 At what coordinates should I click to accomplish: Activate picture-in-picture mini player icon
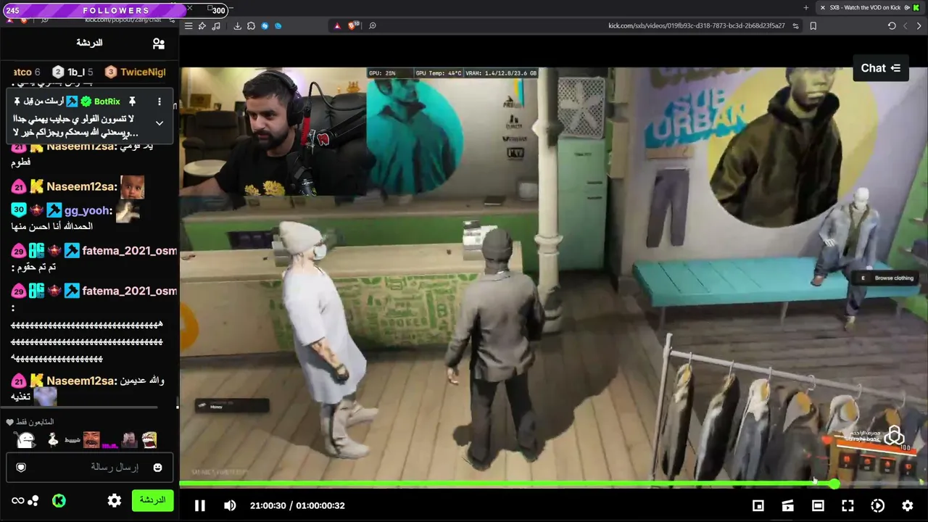[x=758, y=505]
